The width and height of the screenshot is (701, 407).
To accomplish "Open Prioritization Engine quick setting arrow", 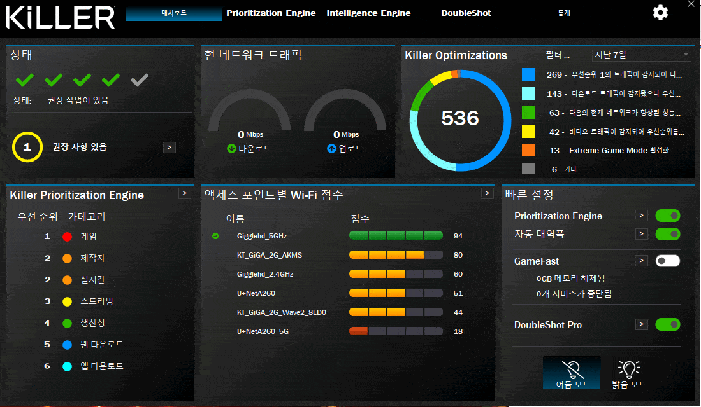I will [x=642, y=216].
